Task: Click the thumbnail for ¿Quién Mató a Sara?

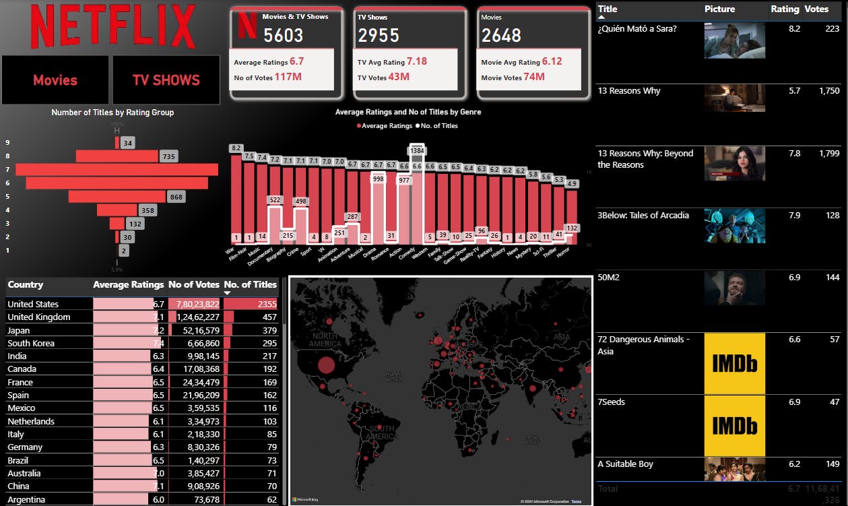Action: point(733,40)
